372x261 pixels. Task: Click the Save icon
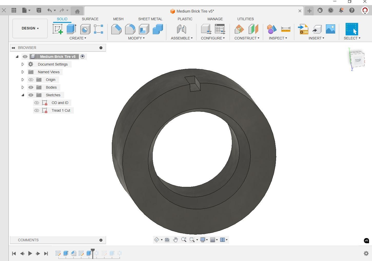click(x=39, y=10)
